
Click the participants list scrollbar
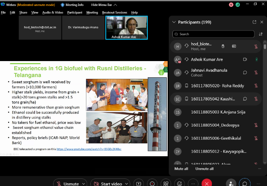[x=265, y=46]
